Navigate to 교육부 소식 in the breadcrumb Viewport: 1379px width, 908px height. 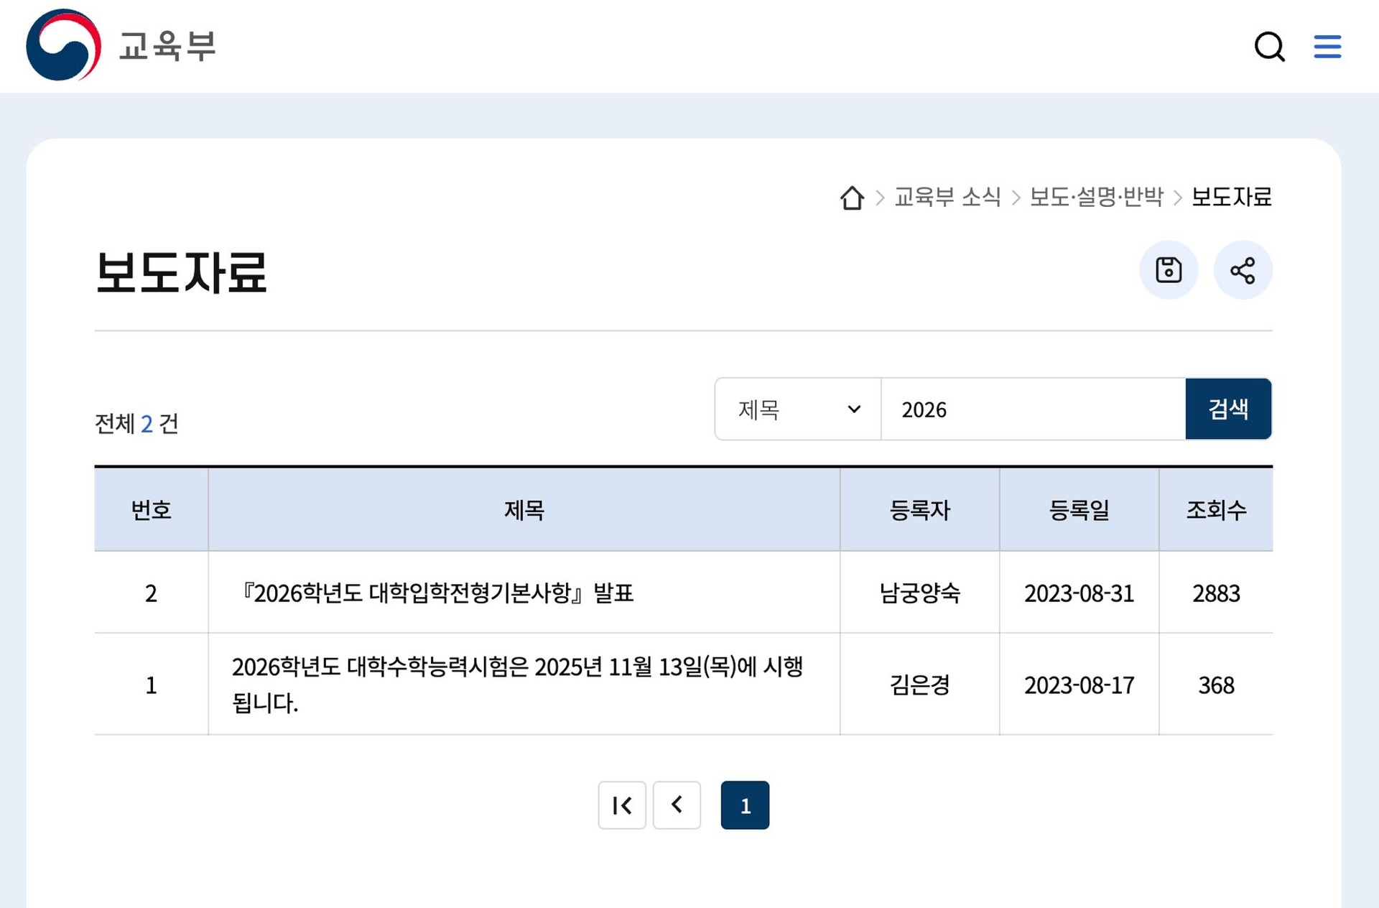[x=947, y=198]
